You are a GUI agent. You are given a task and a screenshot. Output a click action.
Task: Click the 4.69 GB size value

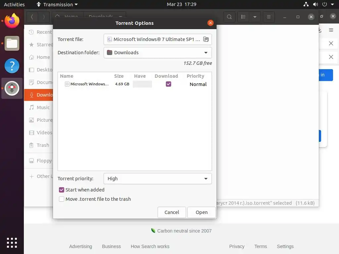tap(122, 84)
